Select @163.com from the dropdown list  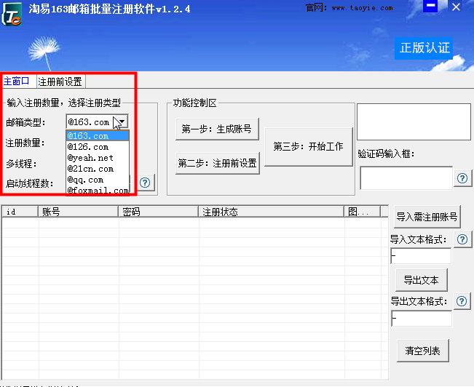pyautogui.click(x=98, y=136)
